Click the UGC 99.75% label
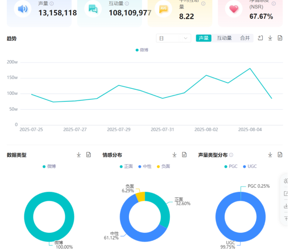This screenshot has width=288, height=249. click(228, 245)
